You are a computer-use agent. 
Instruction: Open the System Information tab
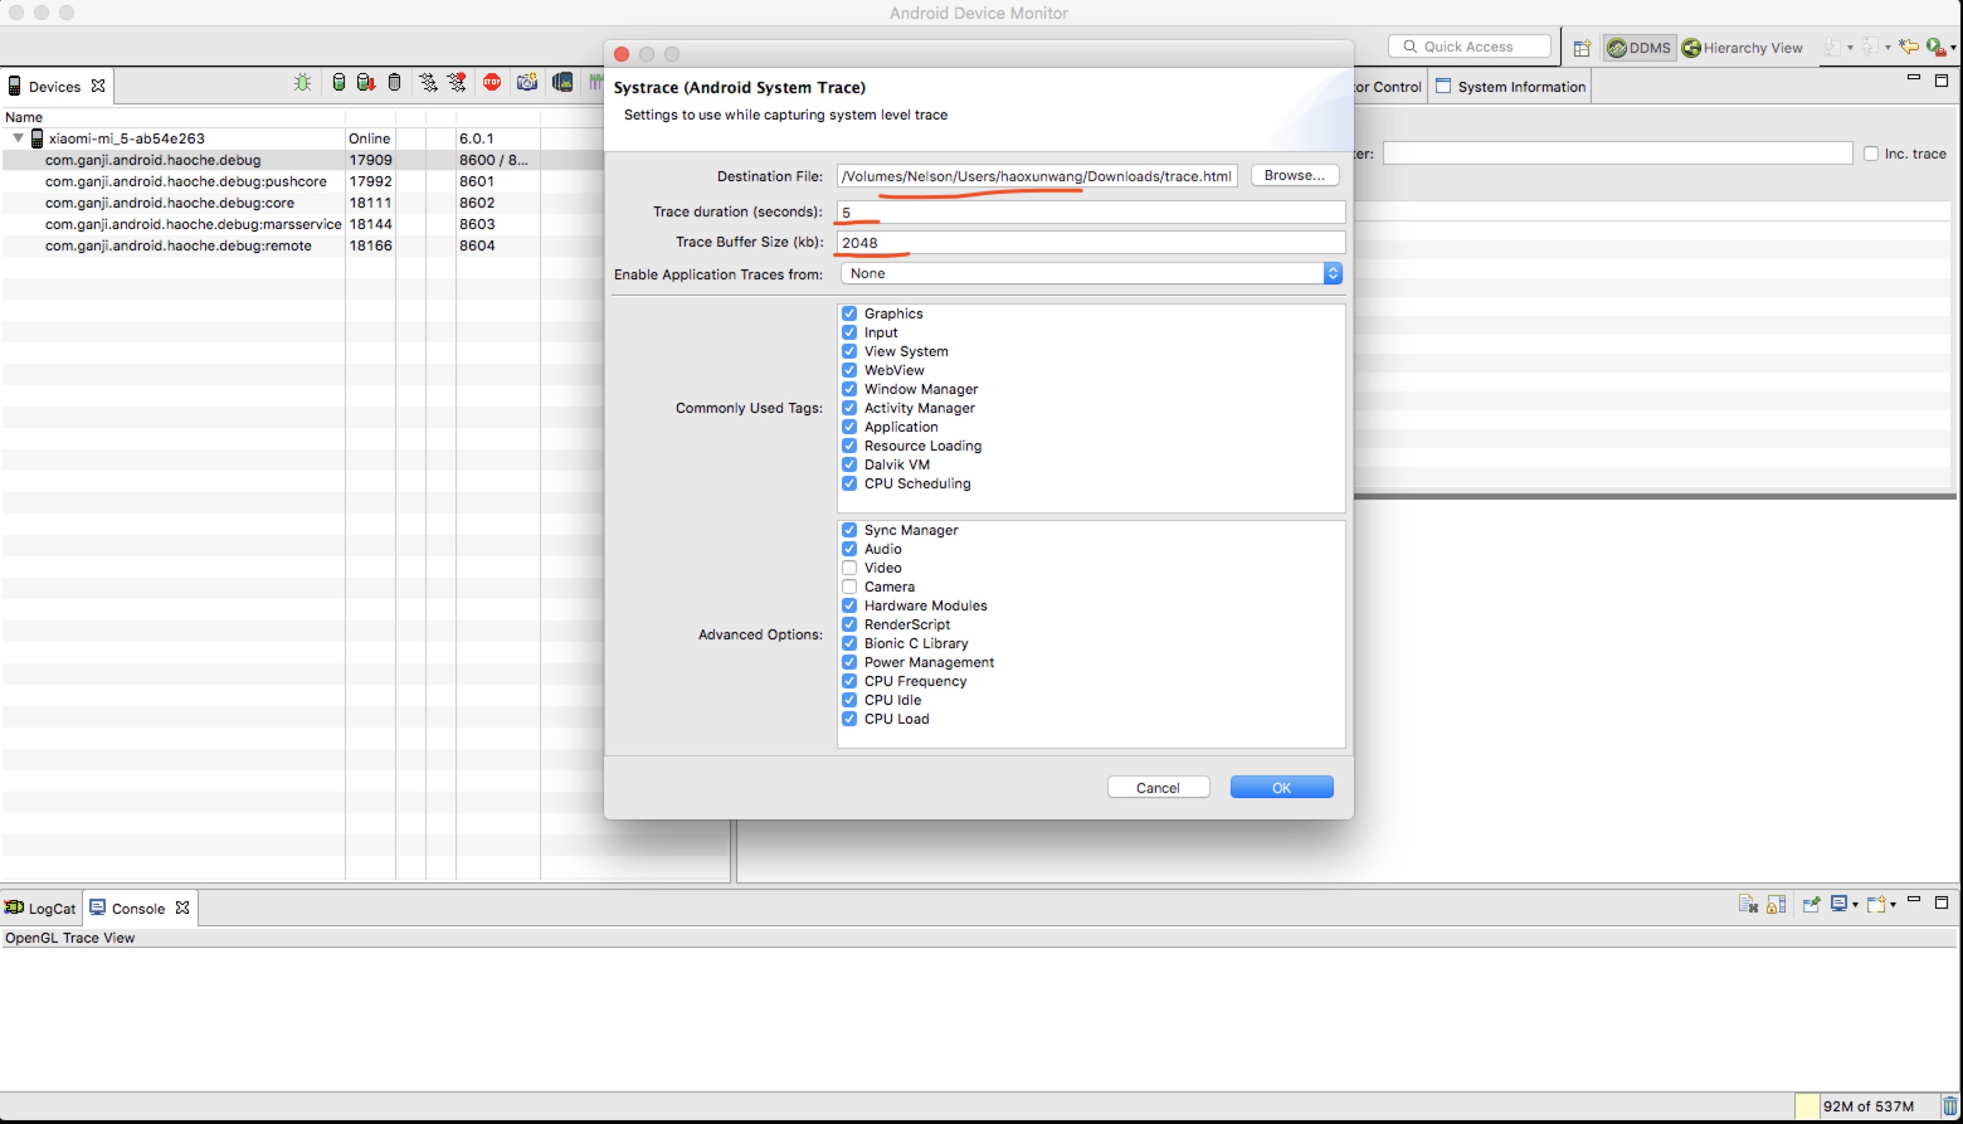(1510, 86)
